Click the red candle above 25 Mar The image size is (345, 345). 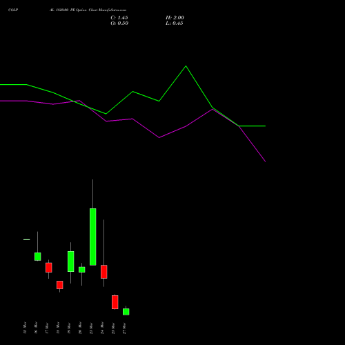click(x=115, y=302)
